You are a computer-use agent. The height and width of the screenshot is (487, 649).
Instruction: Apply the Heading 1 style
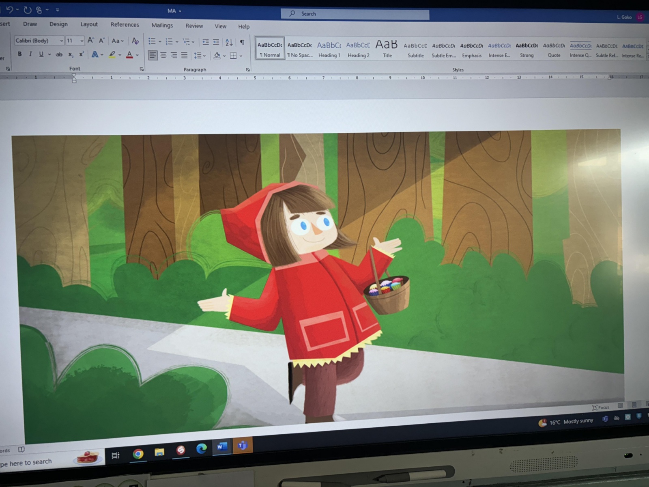pos(329,49)
